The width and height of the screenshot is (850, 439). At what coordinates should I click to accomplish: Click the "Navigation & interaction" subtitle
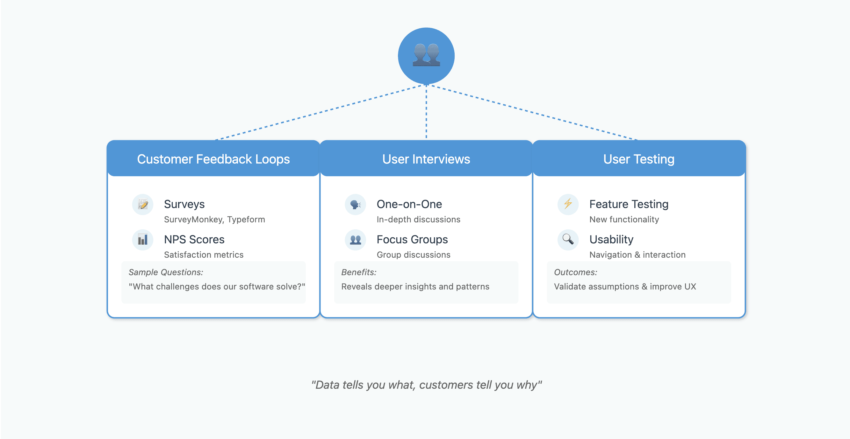pyautogui.click(x=637, y=255)
